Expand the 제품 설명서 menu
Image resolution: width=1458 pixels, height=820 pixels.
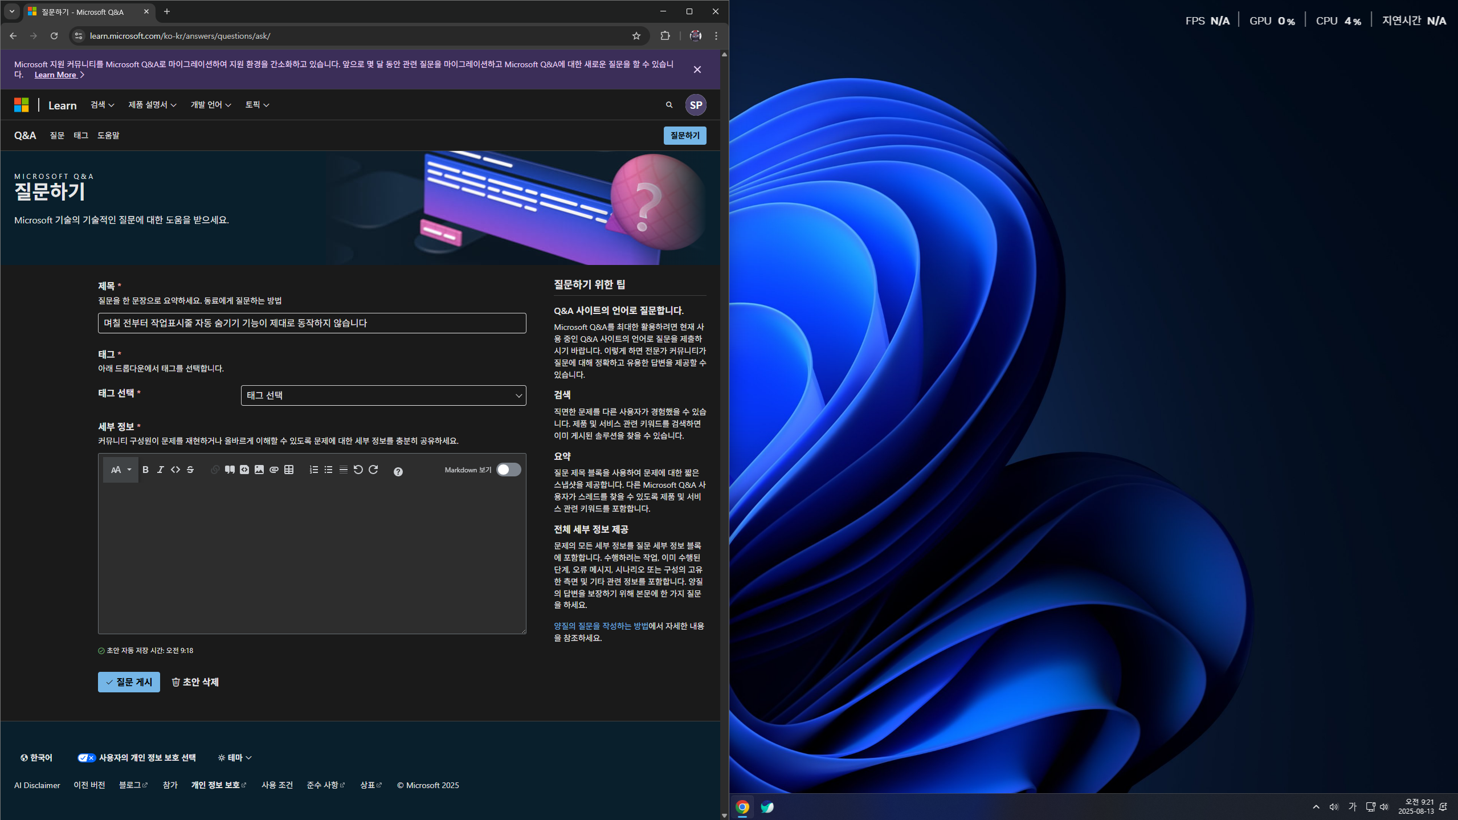click(152, 105)
